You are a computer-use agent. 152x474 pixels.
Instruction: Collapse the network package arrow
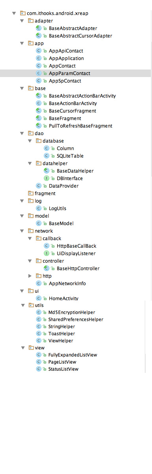tap(23, 231)
